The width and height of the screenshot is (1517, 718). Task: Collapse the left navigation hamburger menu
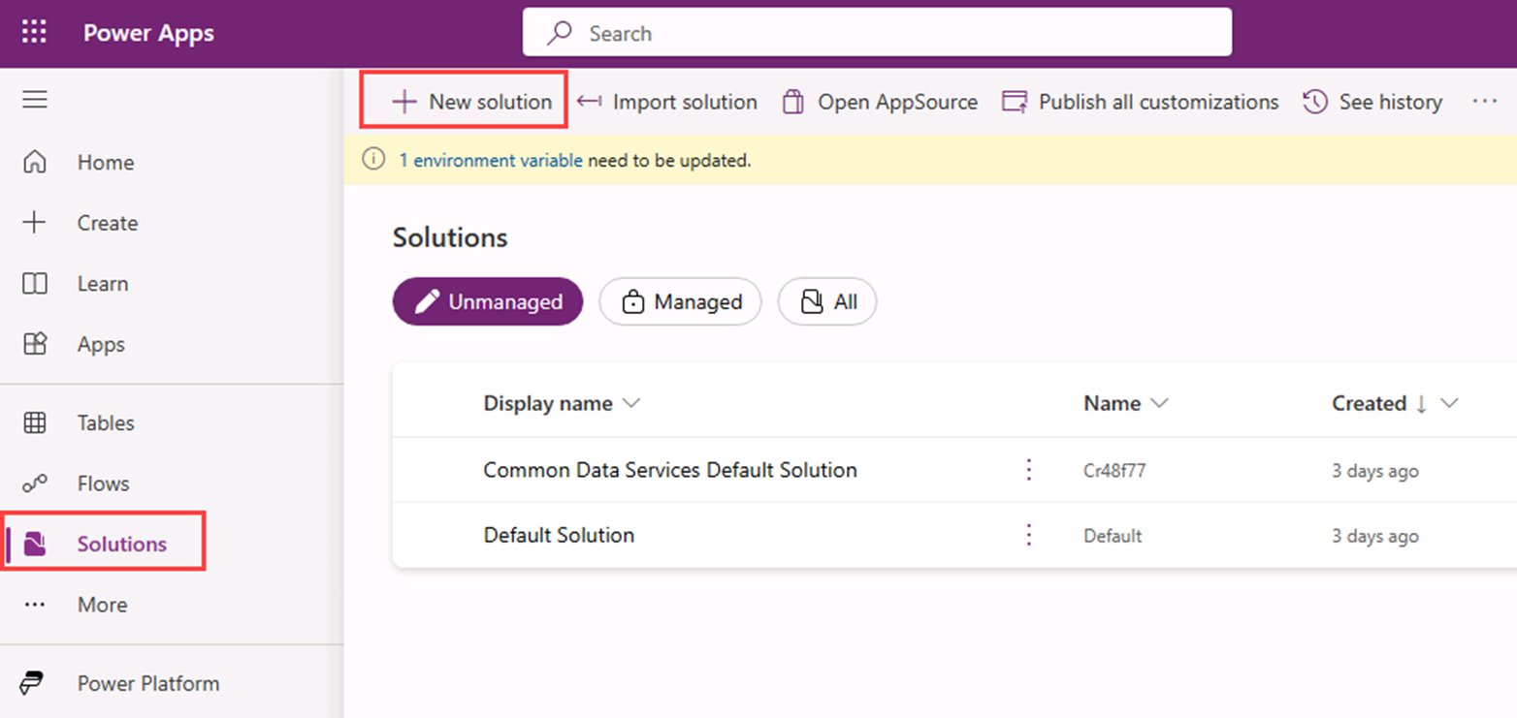35,100
